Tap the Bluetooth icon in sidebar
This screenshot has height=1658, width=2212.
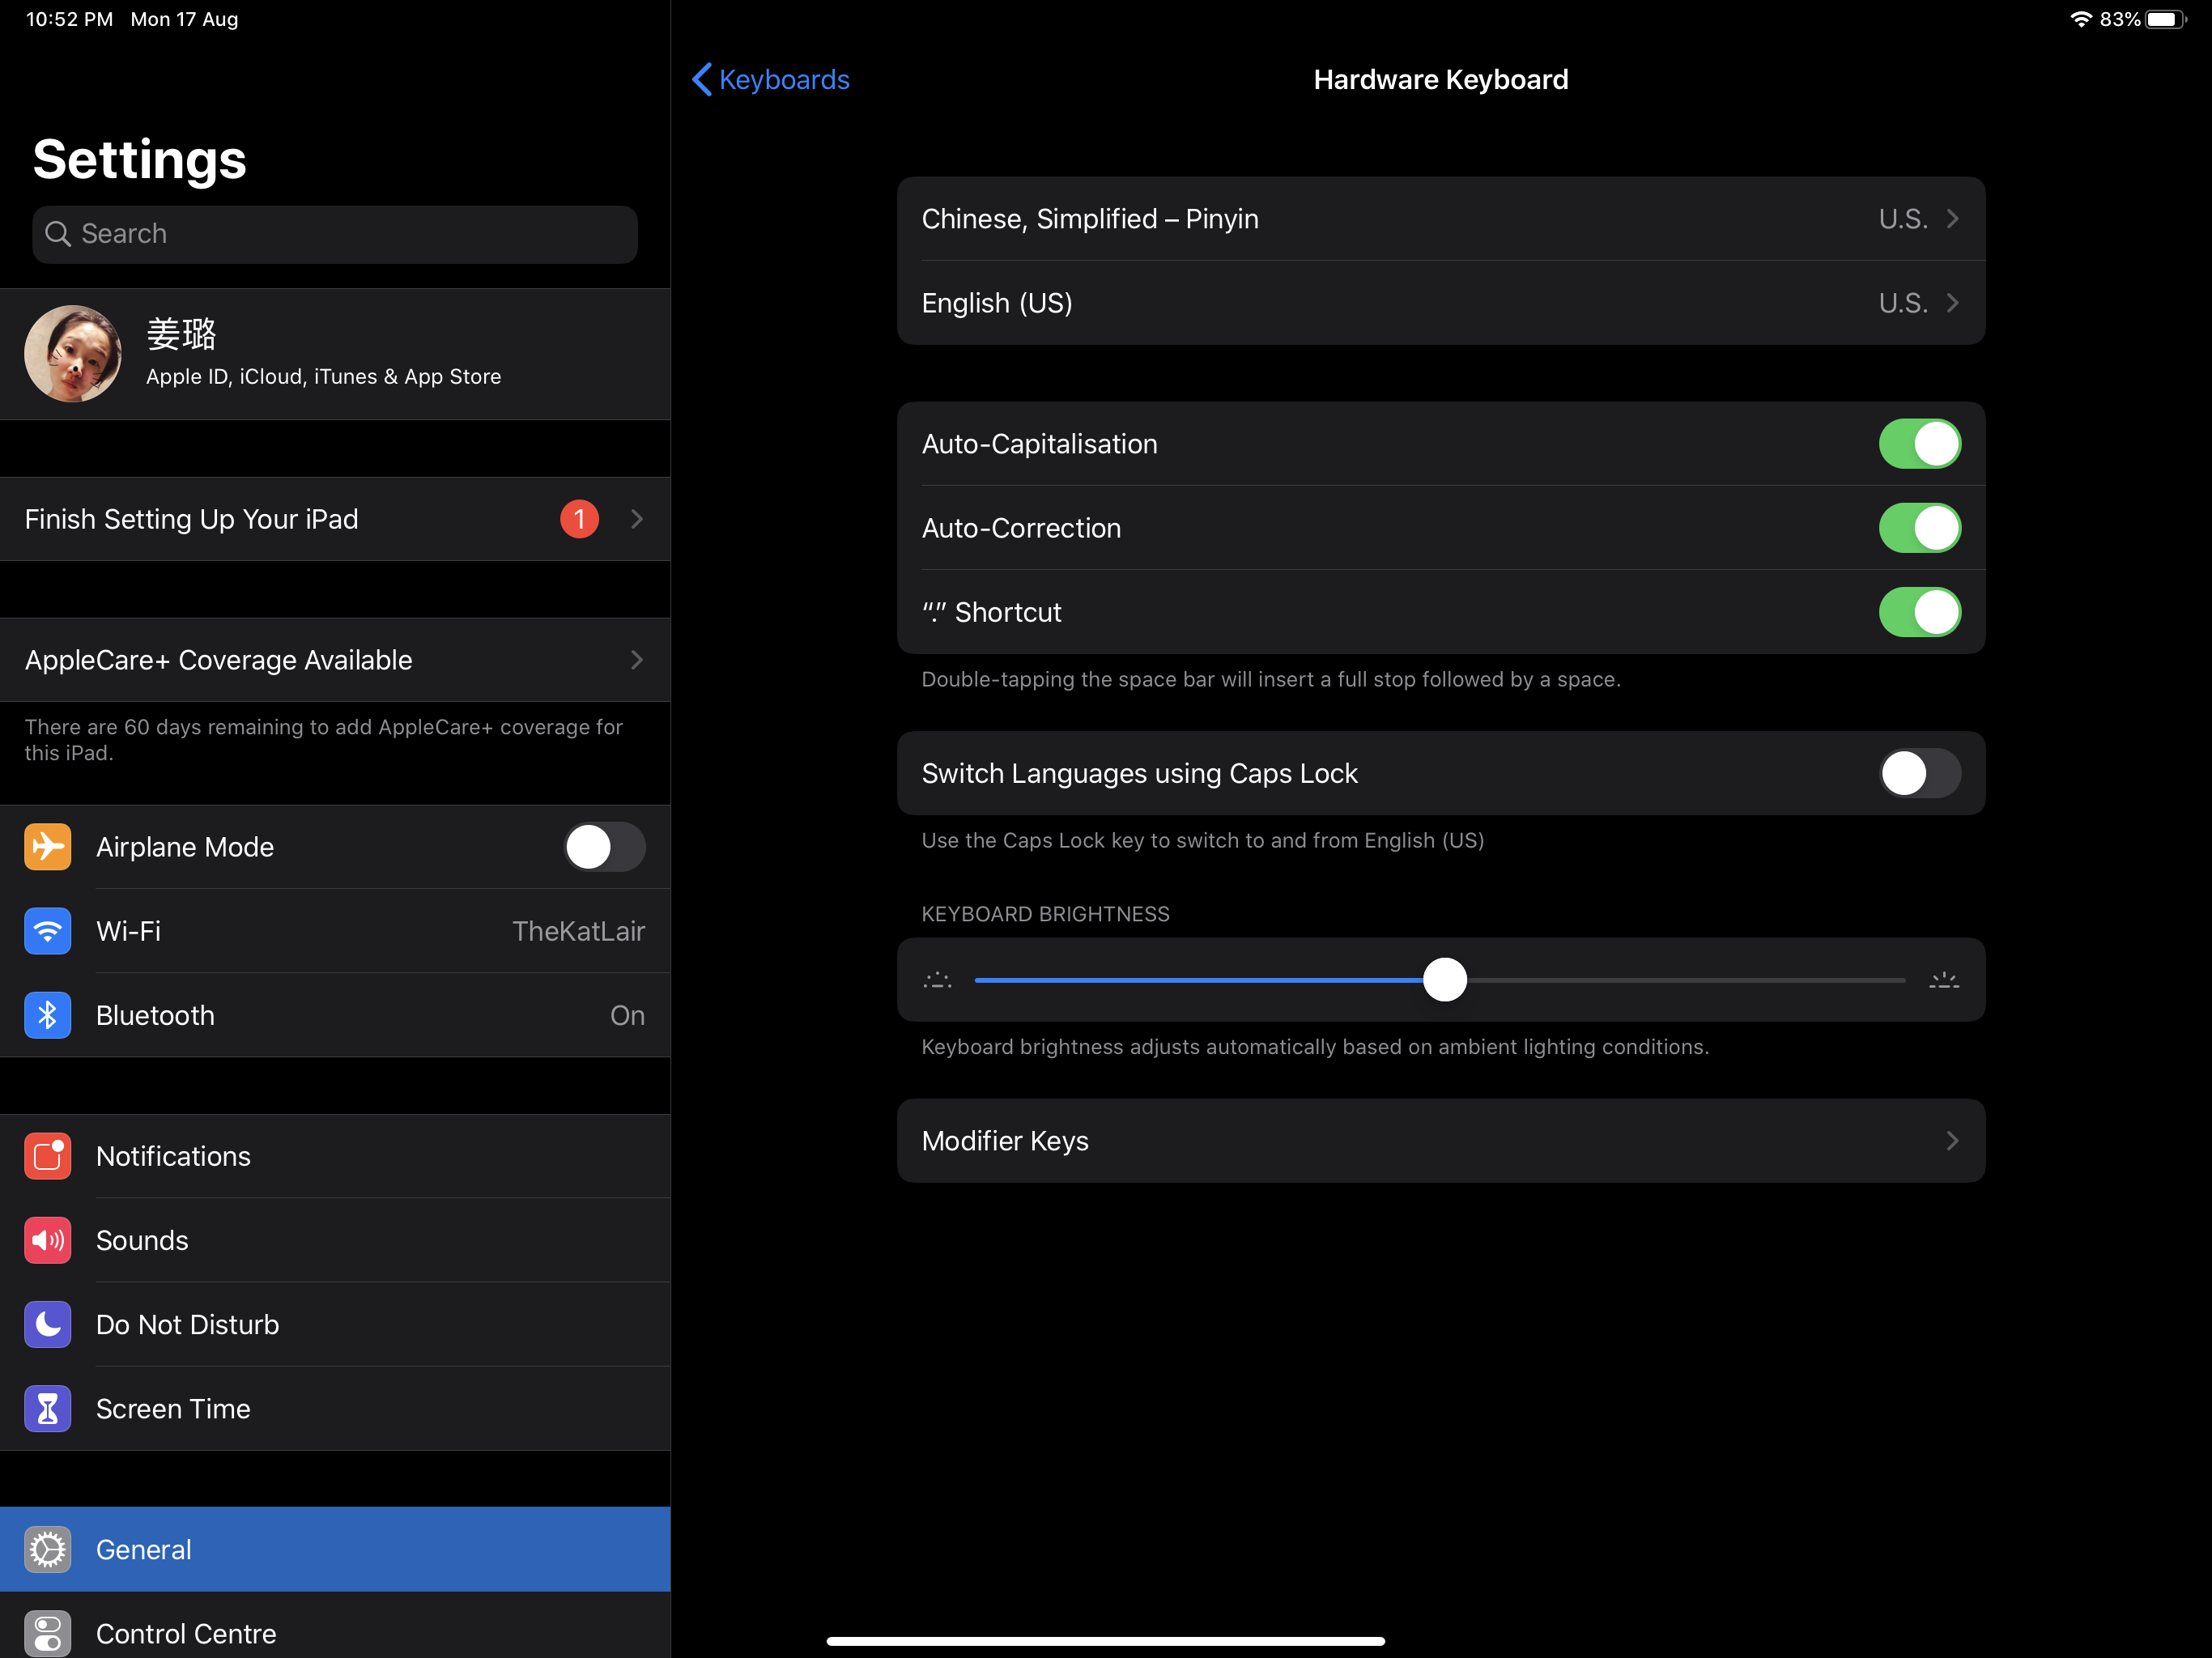tap(47, 1015)
